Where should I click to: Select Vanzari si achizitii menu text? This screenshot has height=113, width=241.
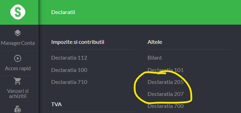pos(18,94)
